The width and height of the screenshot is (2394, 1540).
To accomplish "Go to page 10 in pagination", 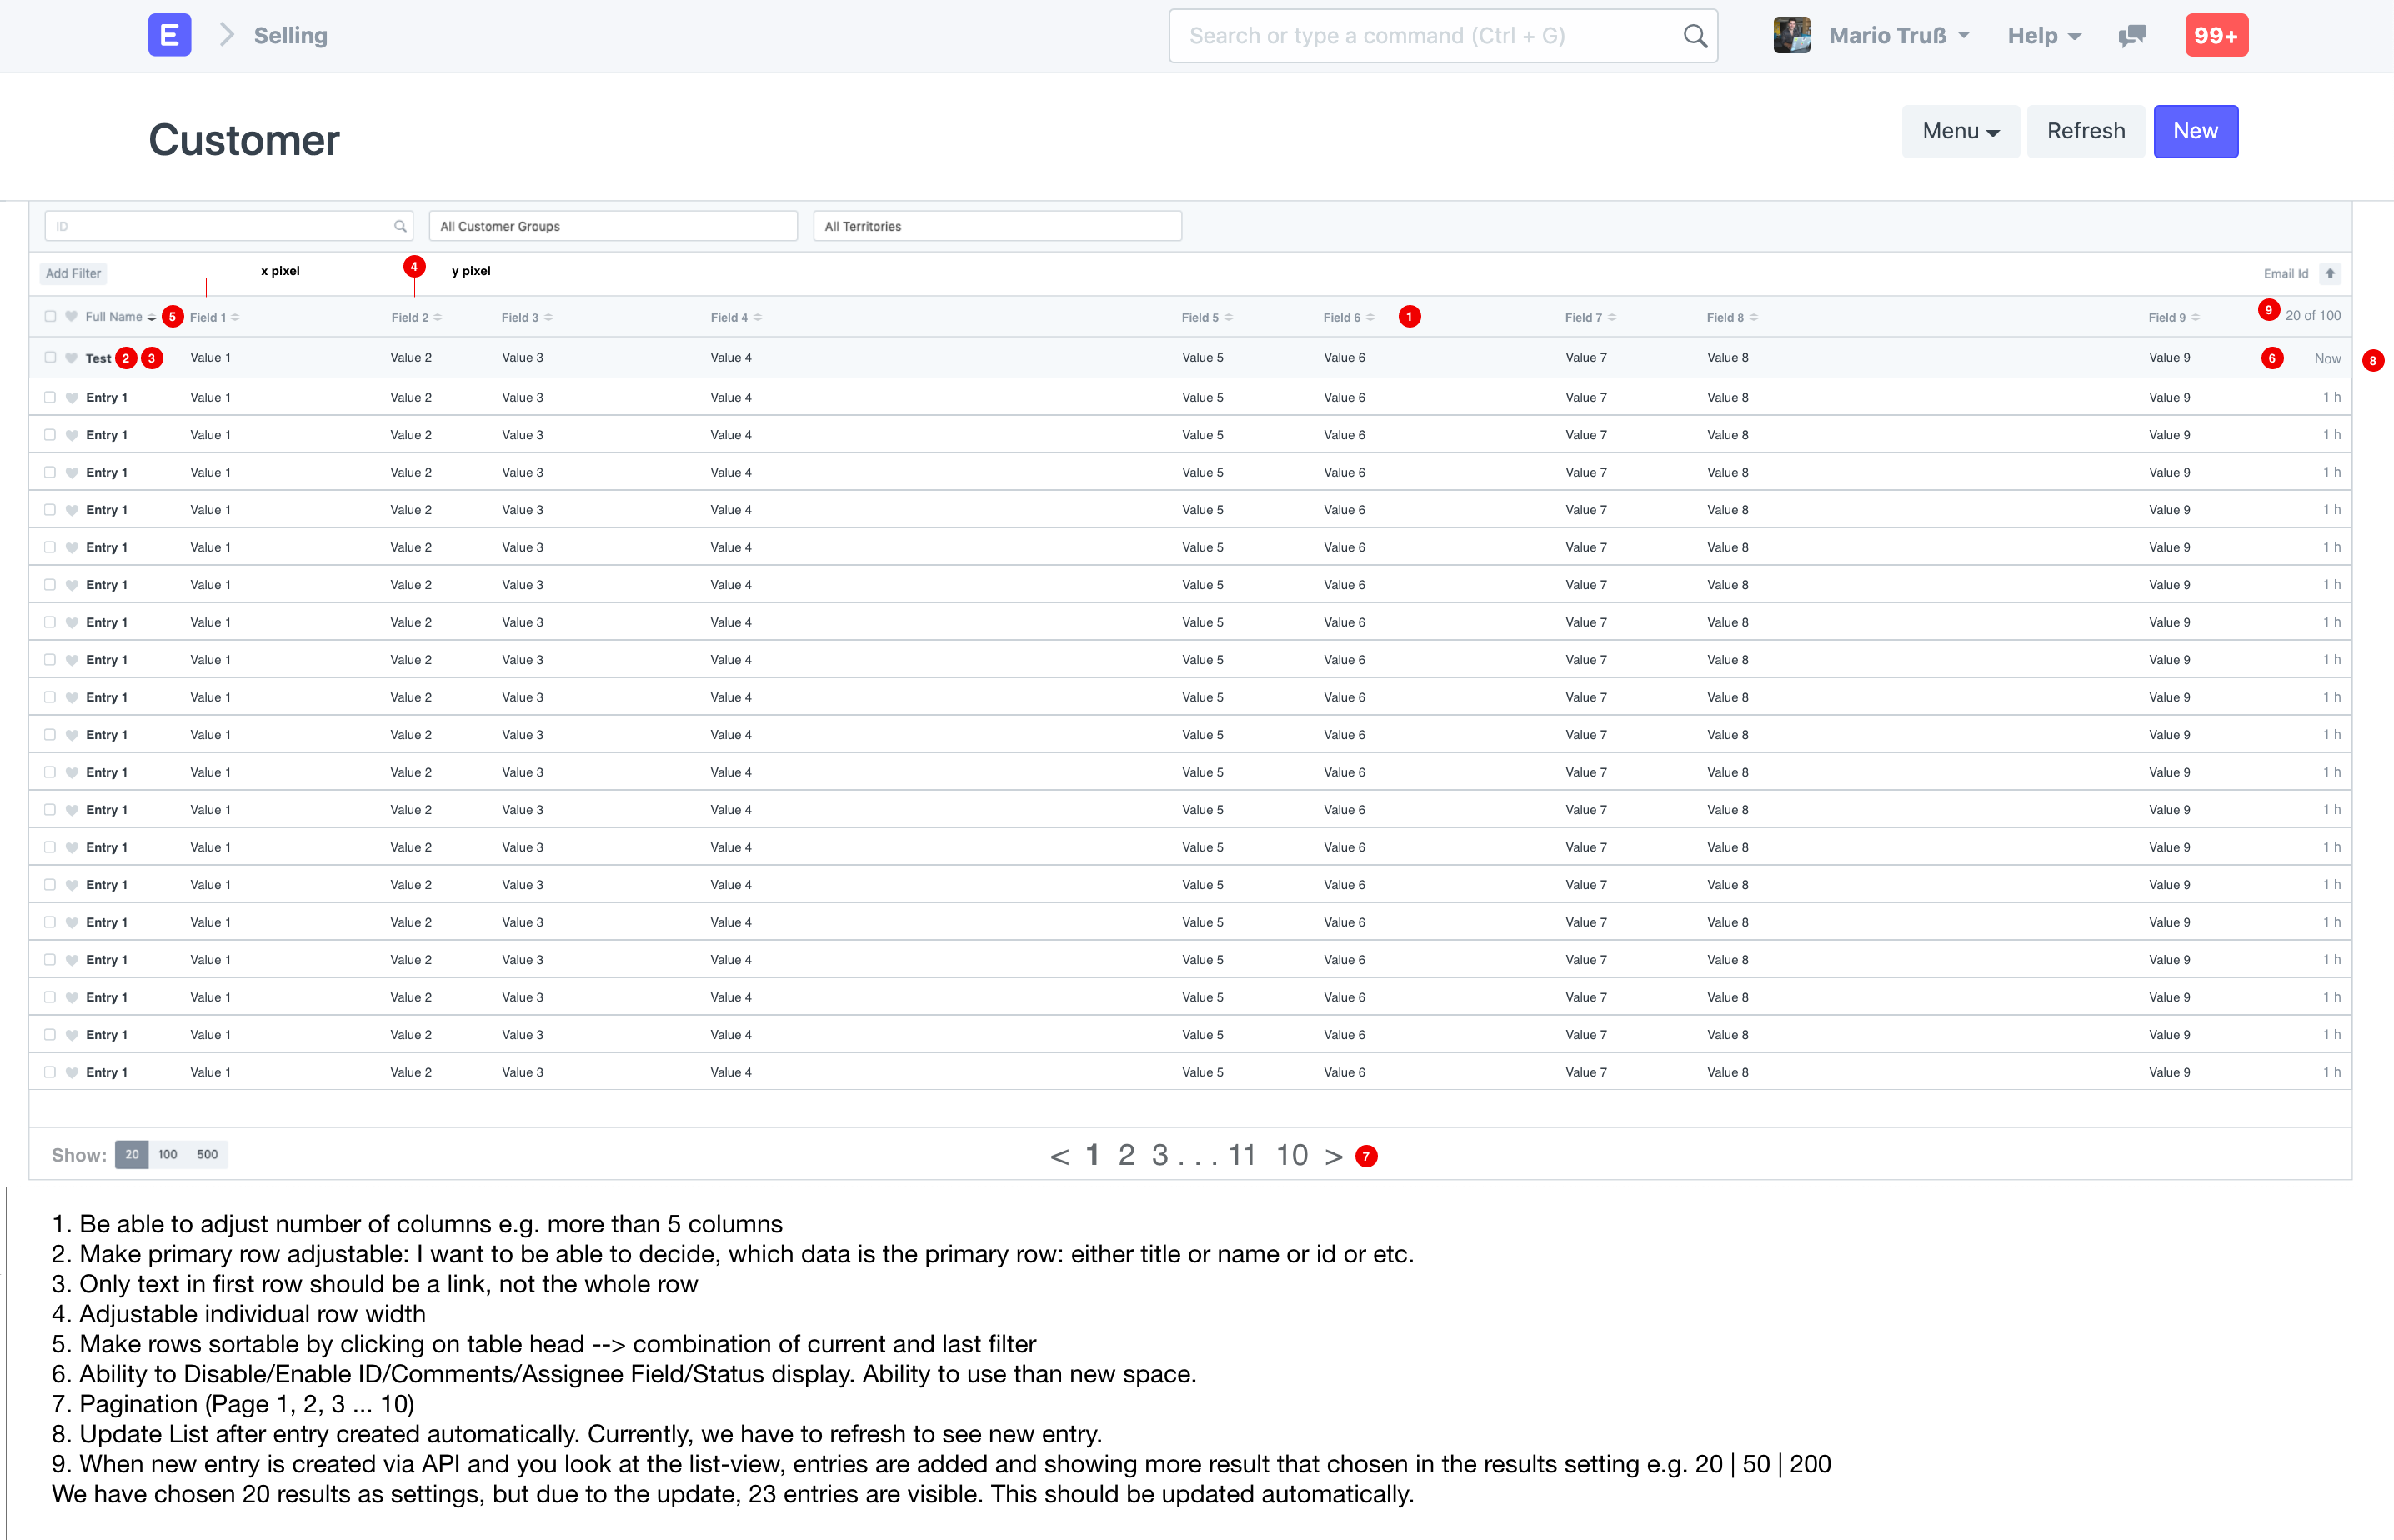I will coord(1293,1155).
